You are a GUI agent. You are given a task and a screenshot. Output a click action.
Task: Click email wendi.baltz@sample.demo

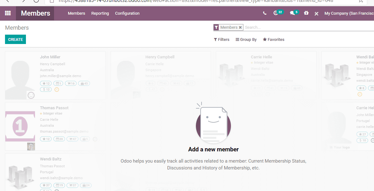pos(61,178)
